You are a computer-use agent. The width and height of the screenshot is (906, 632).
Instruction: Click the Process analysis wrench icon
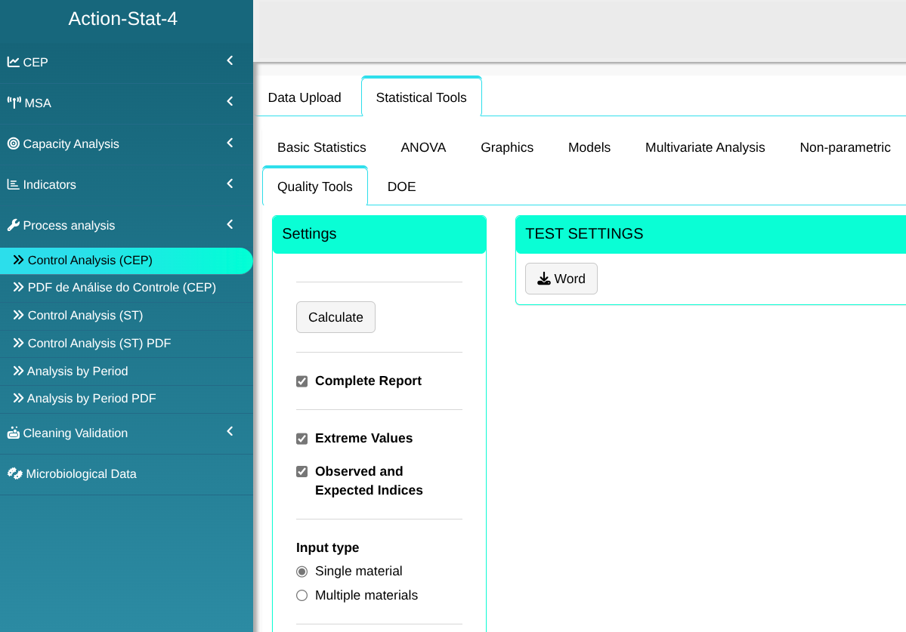point(14,225)
